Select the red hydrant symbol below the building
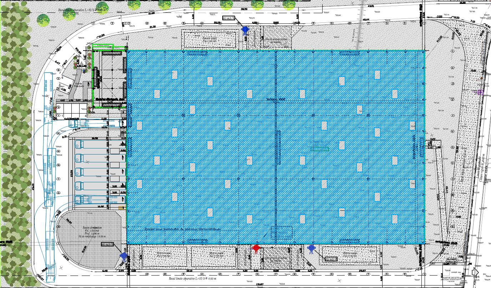This screenshot has height=288, width=491. pyautogui.click(x=256, y=248)
